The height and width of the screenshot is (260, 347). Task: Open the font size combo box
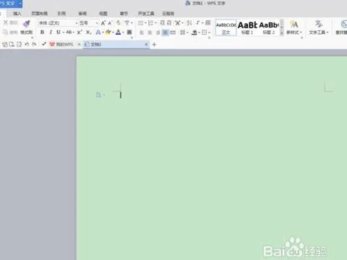click(89, 23)
